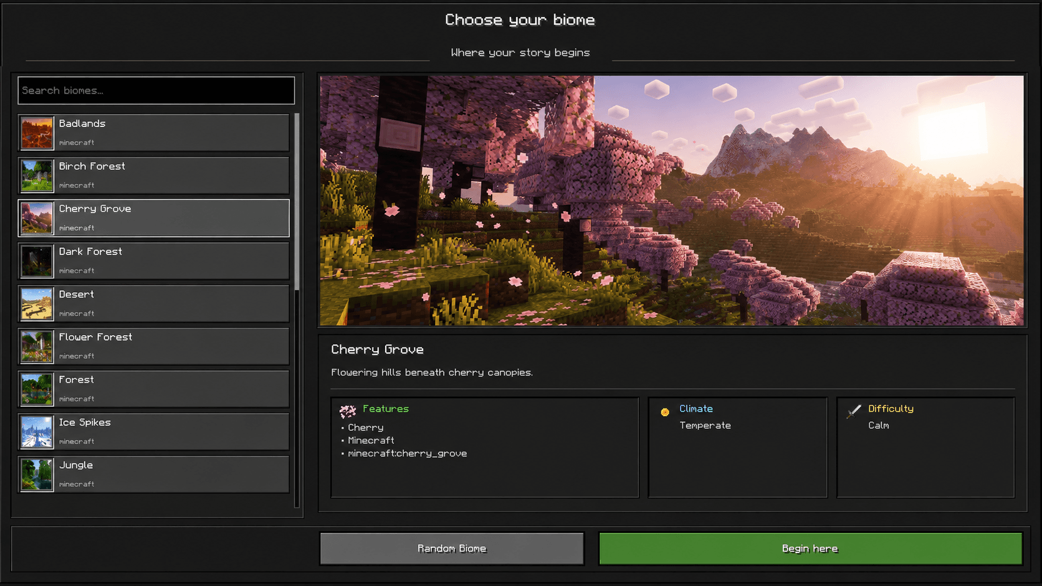
Task: Select the Jungle biome name
Action: 76,465
